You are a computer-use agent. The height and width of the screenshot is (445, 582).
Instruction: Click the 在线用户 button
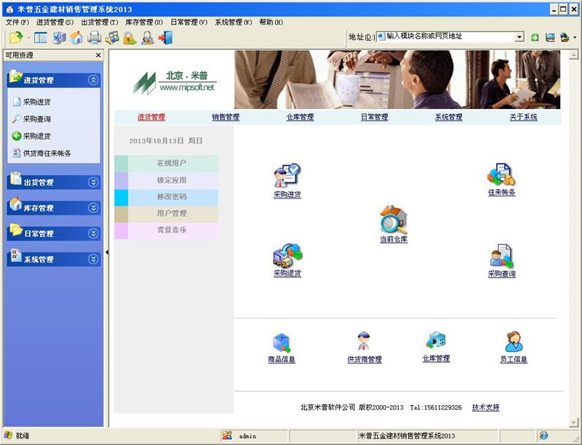167,163
